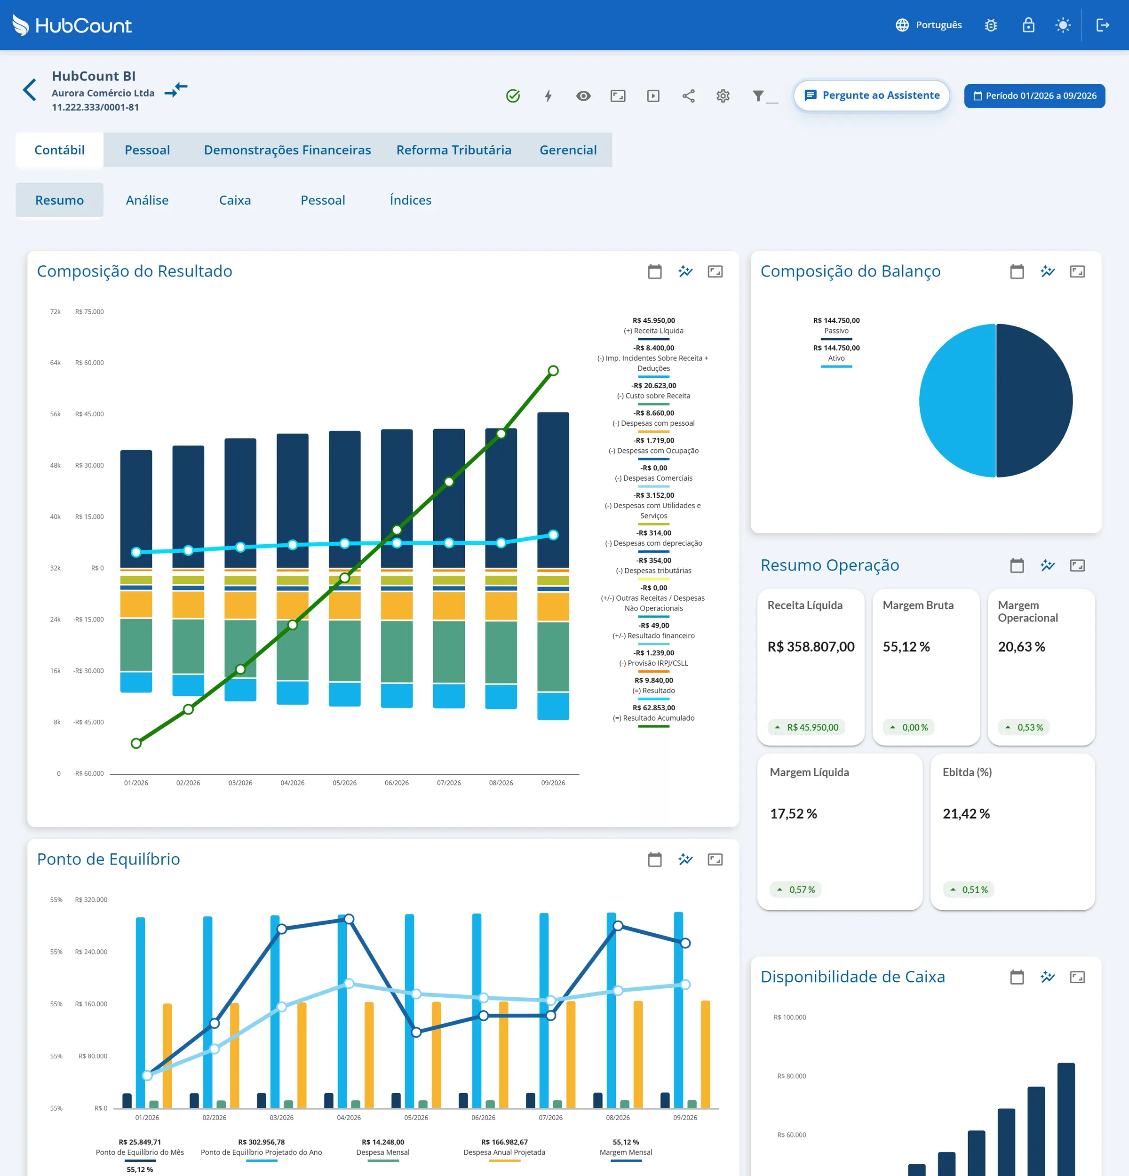The height and width of the screenshot is (1176, 1129).
Task: Click insights sparkle icon on Ponto de Equilíbrio
Action: coord(685,859)
